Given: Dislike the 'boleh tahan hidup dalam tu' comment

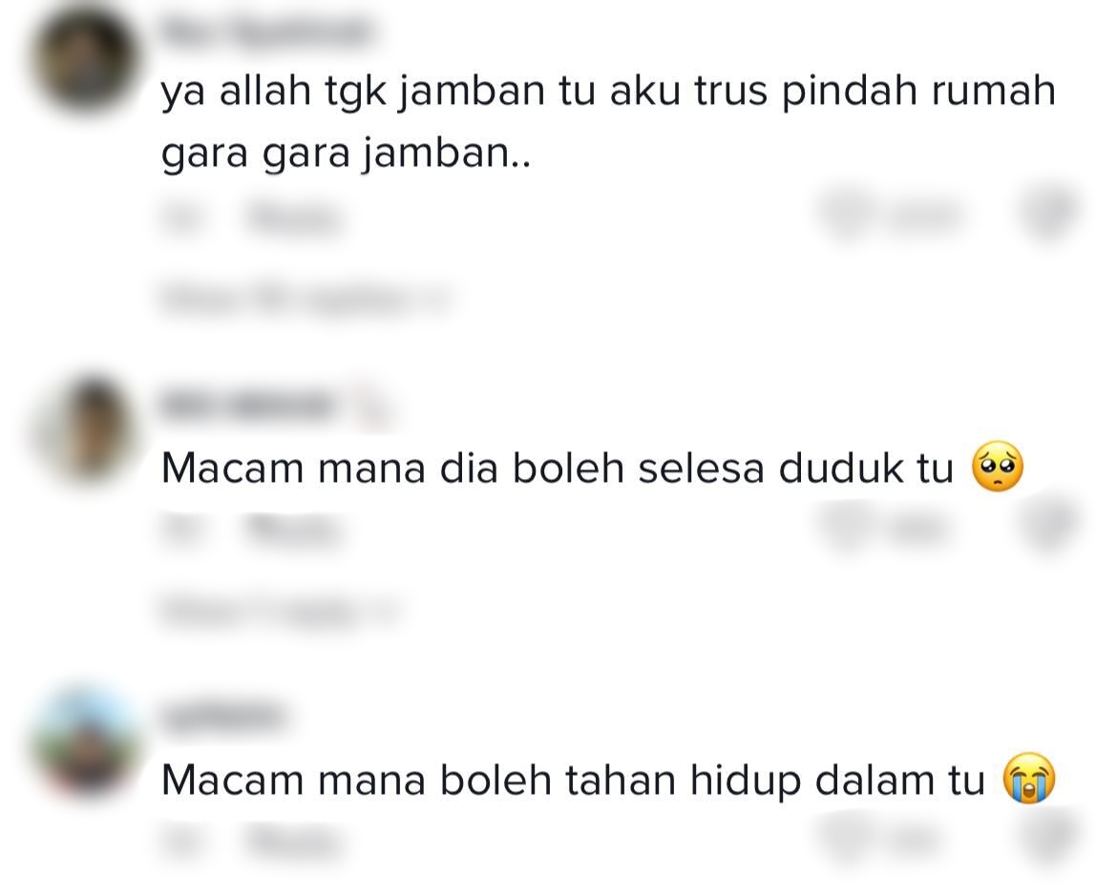Looking at the screenshot, I should [1048, 841].
